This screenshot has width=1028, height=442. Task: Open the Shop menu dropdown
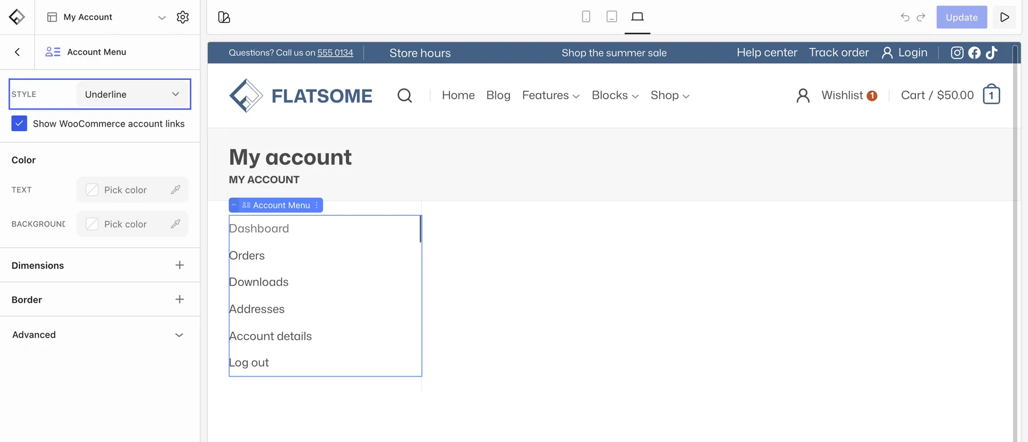coord(670,95)
